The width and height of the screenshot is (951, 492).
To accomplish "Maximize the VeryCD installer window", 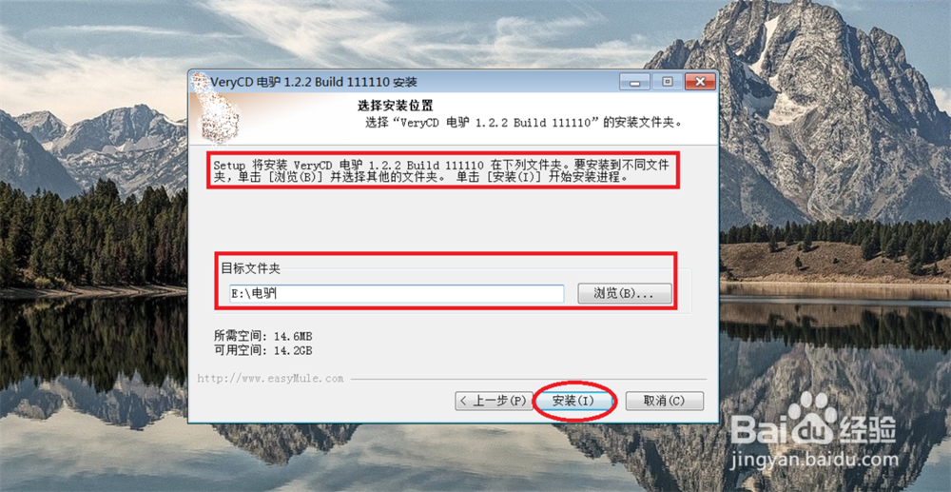I will pyautogui.click(x=668, y=81).
